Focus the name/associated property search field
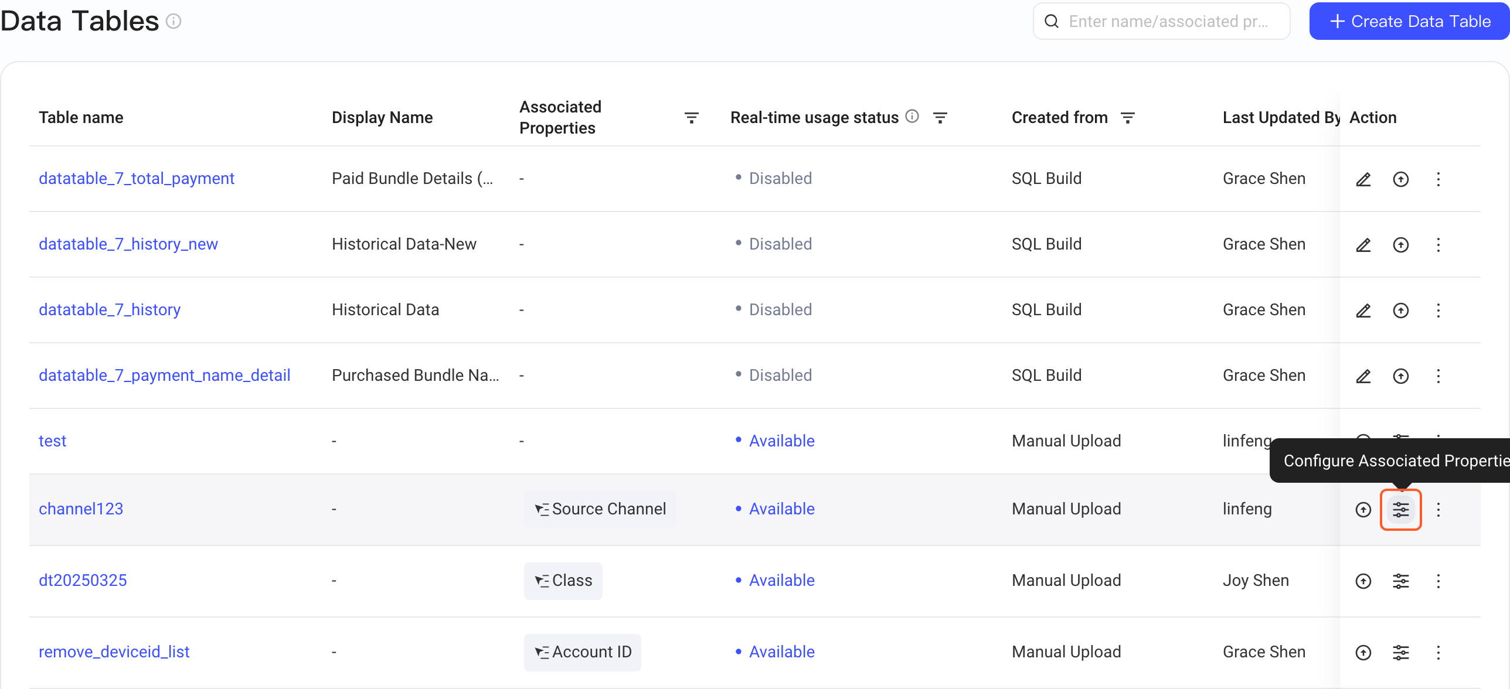The height and width of the screenshot is (689, 1510). click(x=1162, y=22)
